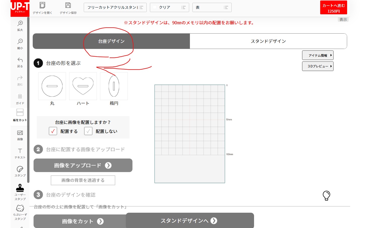Toggle the ガイド grid guide tool
Image resolution: width=369 pixels, height=228 pixels.
20,98
